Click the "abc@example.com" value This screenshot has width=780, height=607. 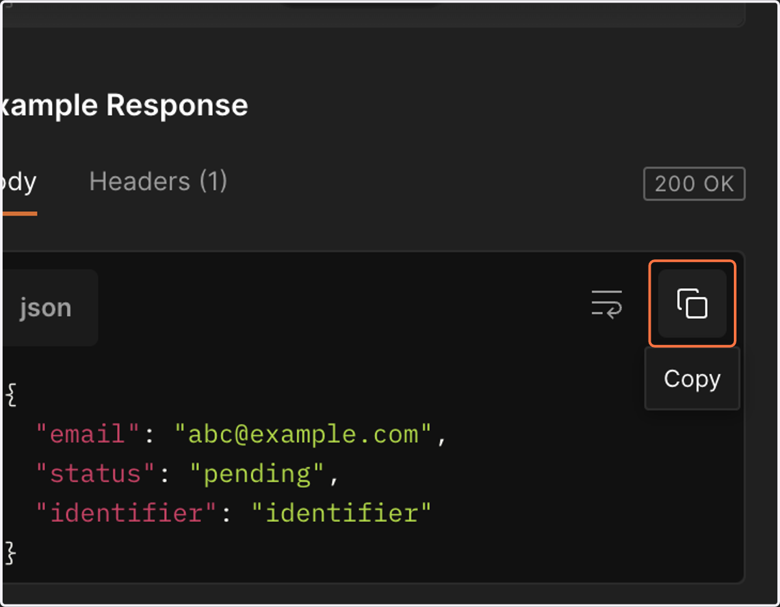[304, 434]
